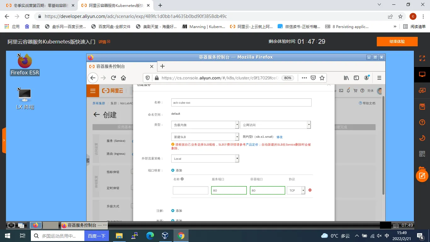Expand the left orange slide-out panel
The image size is (430, 242).
[4, 140]
